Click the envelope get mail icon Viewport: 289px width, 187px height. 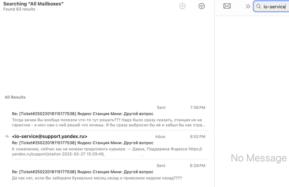click(227, 6)
